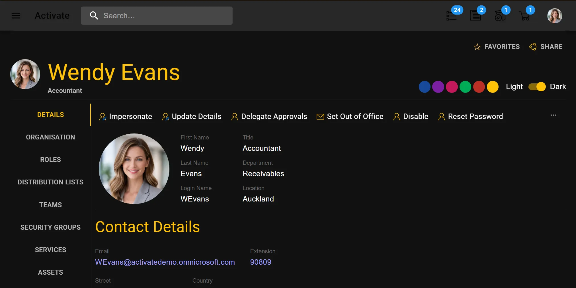This screenshot has width=576, height=288.
Task: Click the Reset Password user icon
Action: pyautogui.click(x=442, y=117)
